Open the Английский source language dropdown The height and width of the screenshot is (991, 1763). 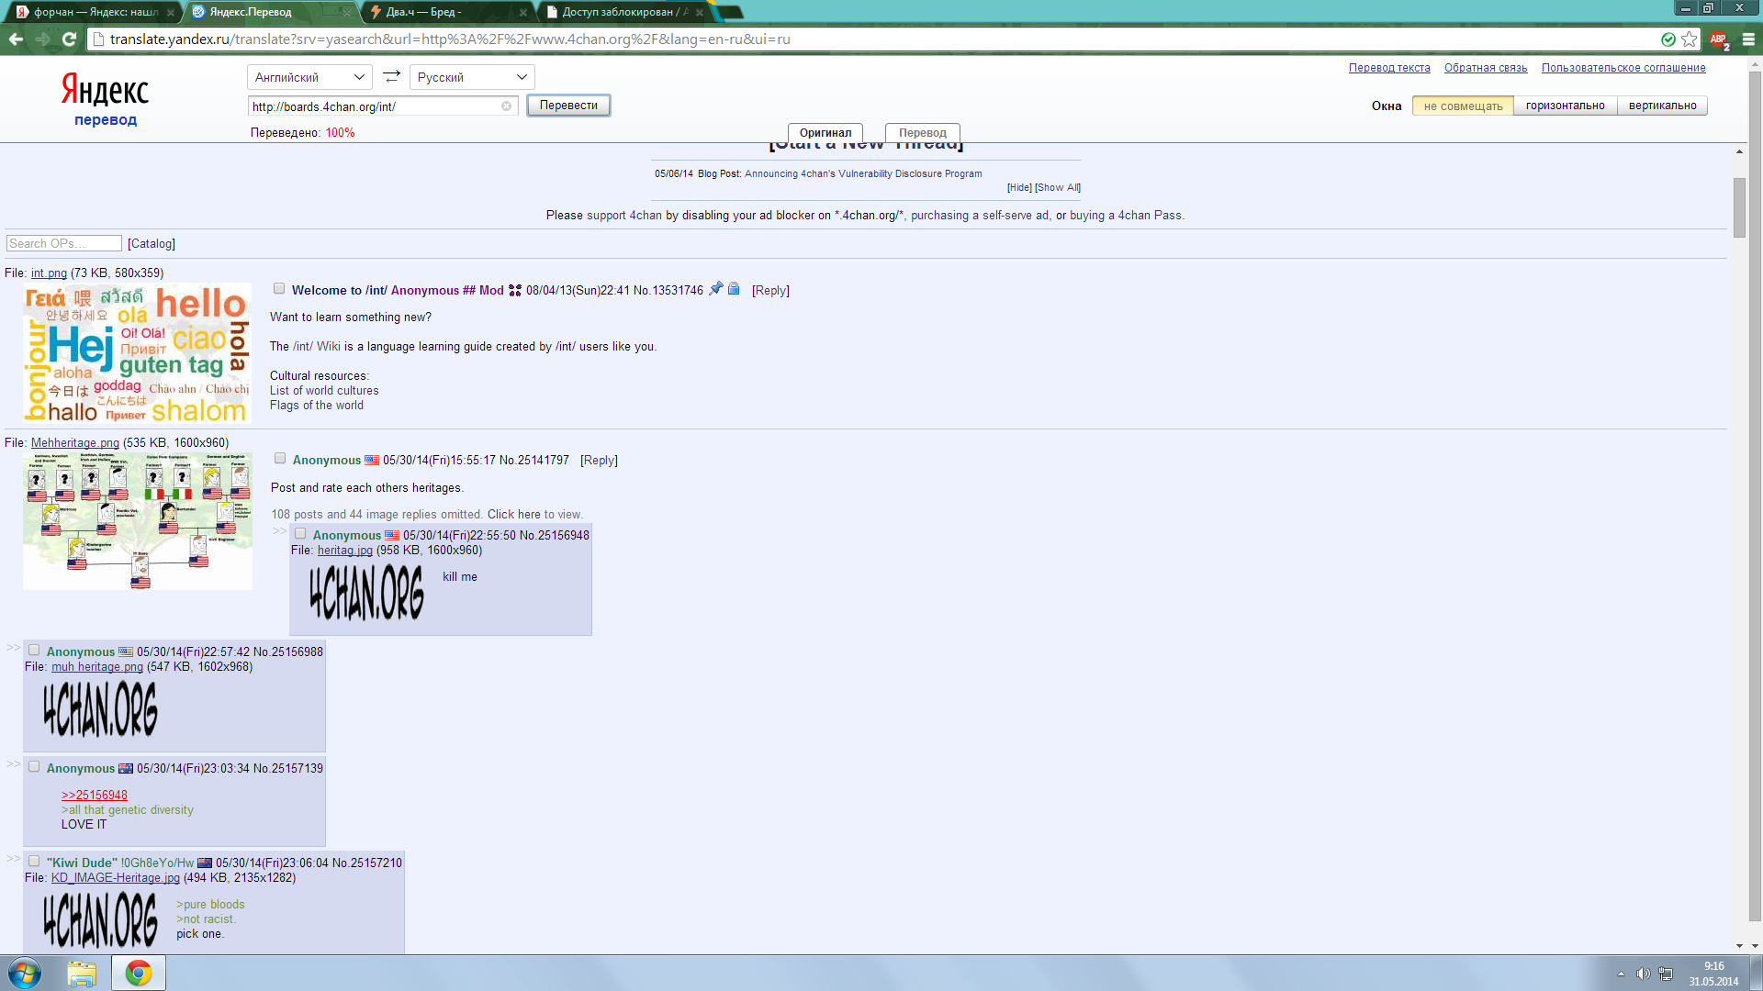click(309, 77)
